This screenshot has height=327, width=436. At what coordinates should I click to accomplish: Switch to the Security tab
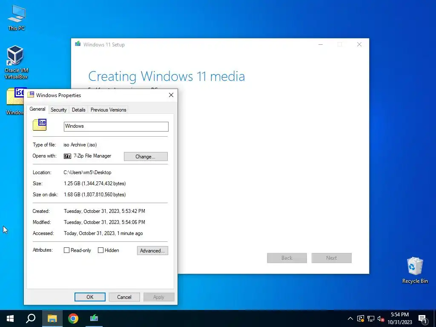click(59, 110)
